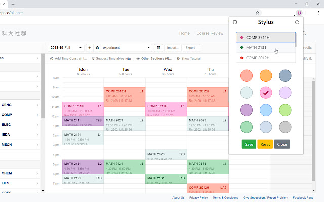
Task: Click the Export button
Action: (x=191, y=48)
